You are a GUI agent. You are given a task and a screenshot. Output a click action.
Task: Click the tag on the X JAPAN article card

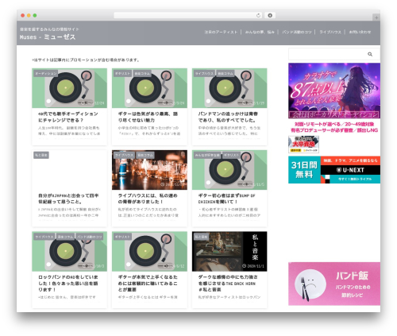click(41, 155)
